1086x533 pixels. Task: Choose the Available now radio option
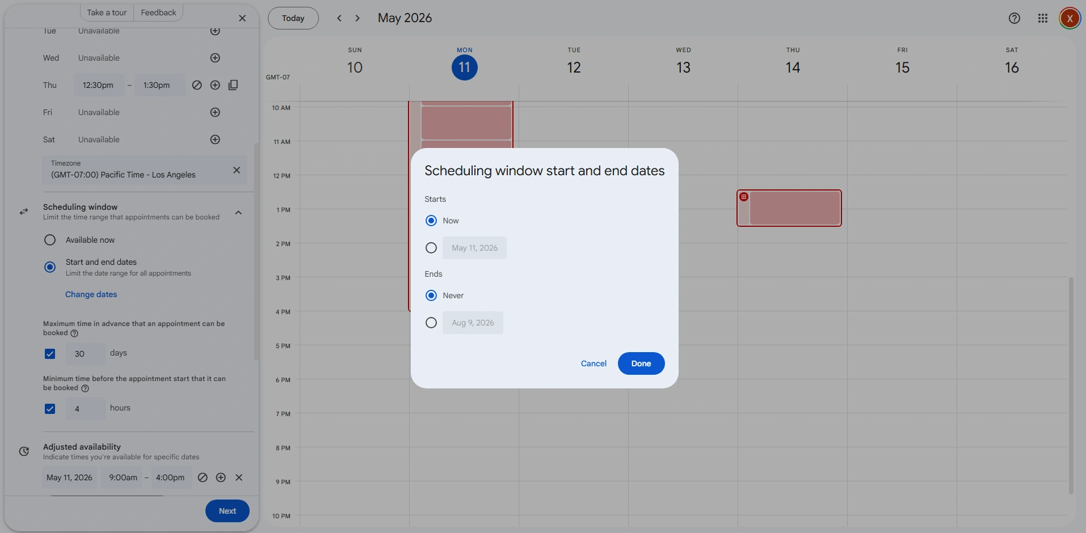click(50, 240)
